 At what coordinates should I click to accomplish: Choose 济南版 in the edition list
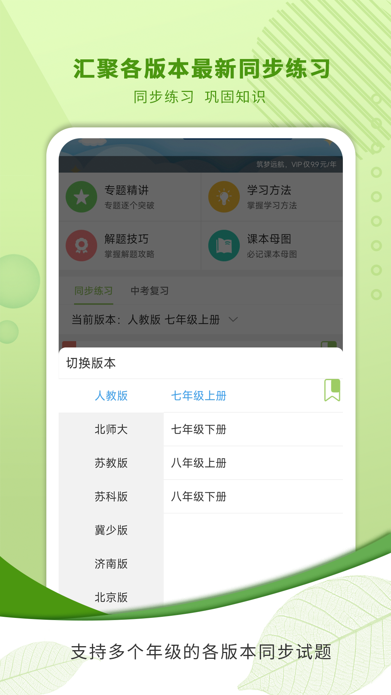[111, 564]
